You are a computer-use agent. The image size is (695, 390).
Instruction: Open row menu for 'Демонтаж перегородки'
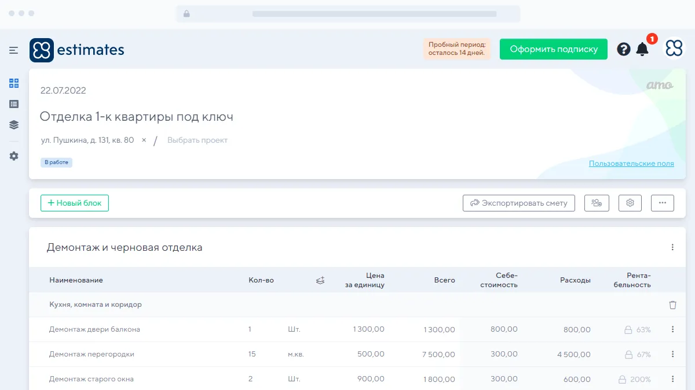(x=672, y=354)
